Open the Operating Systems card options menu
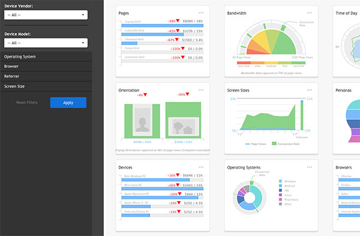Image resolution: width=360 pixels, height=236 pixels. click(x=310, y=168)
